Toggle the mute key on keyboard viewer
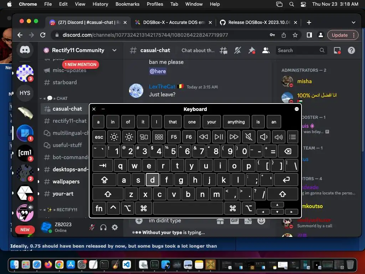The image size is (365, 274). [x=248, y=137]
